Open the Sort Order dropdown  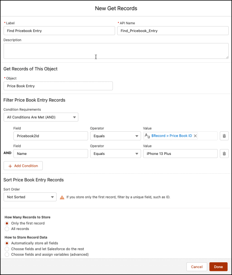pyautogui.click(x=30, y=197)
